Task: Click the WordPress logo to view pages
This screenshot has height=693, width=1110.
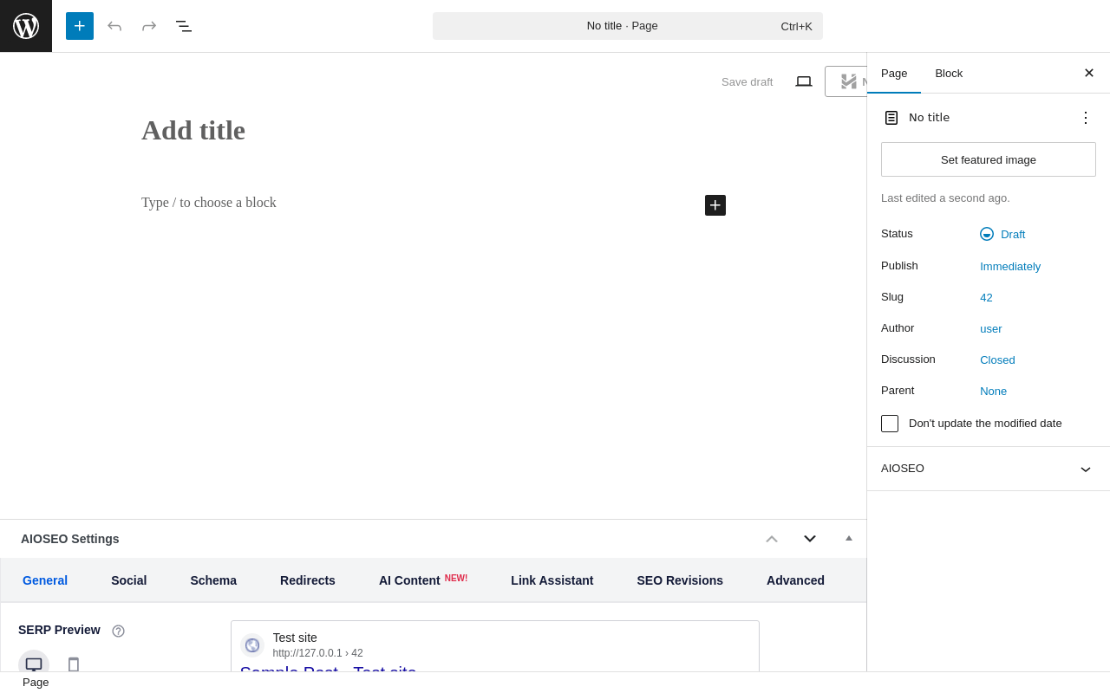Action: tap(26, 26)
